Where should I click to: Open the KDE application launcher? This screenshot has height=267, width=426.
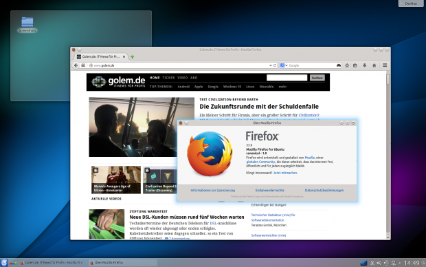tap(4, 263)
